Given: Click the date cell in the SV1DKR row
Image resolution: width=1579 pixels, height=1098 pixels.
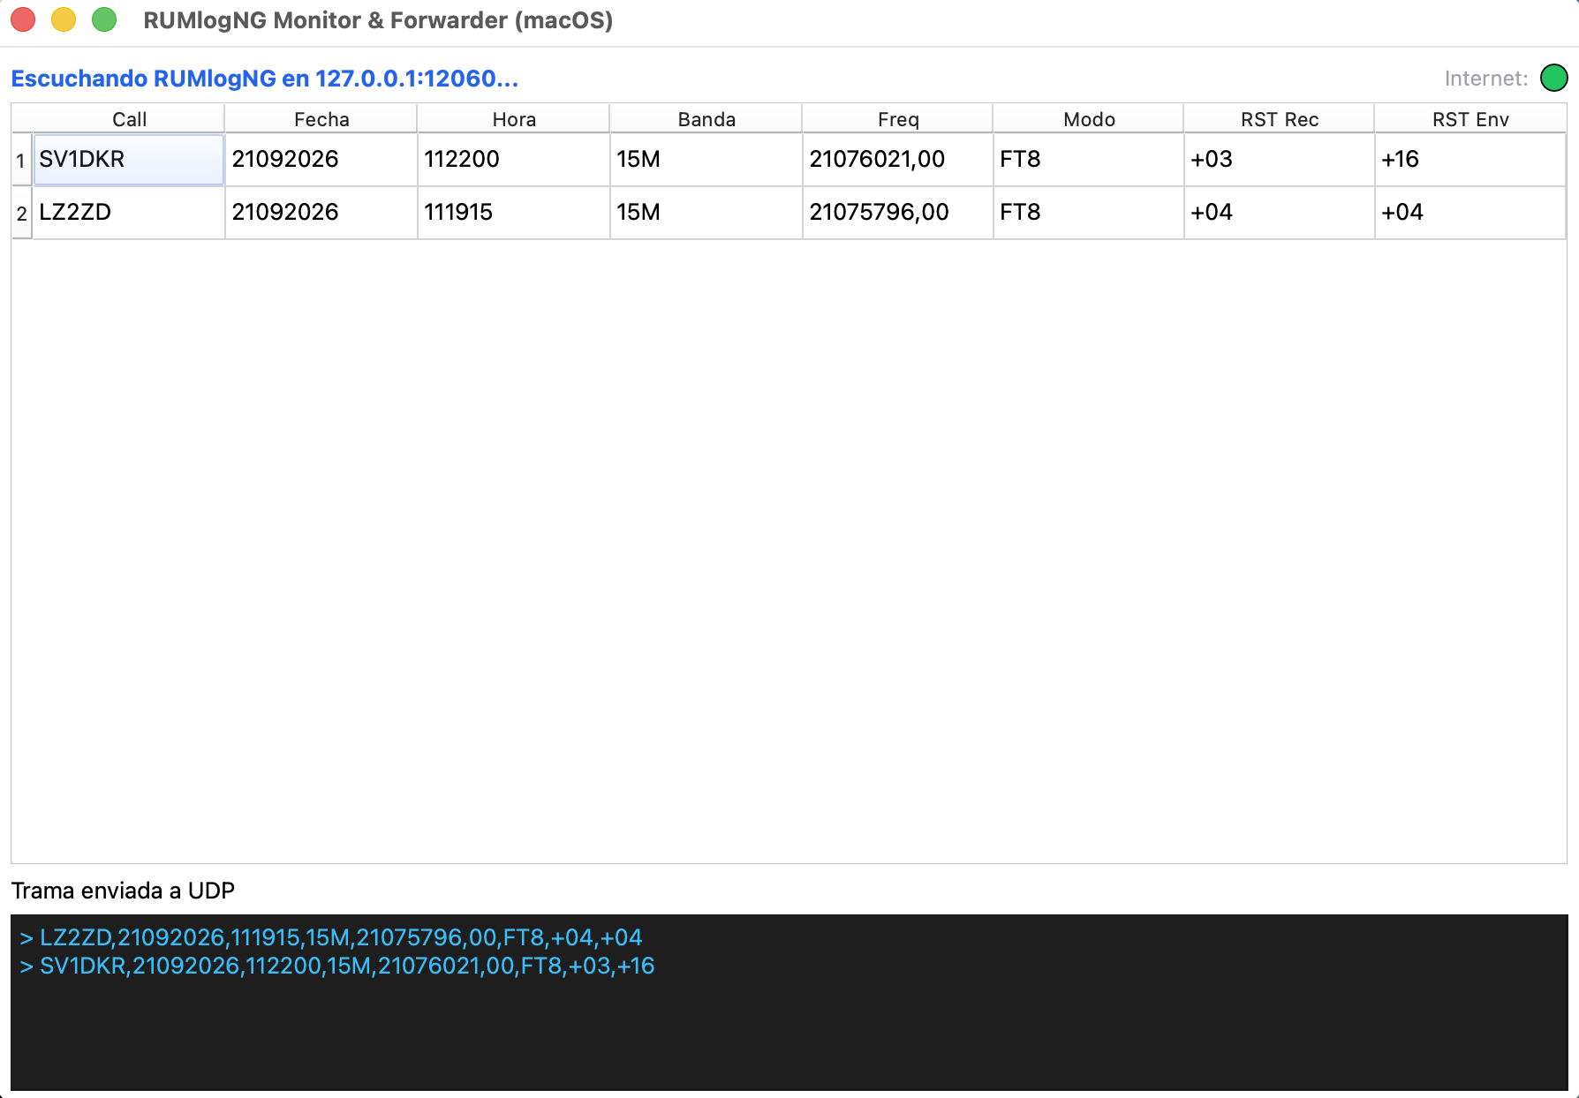Looking at the screenshot, I should point(321,160).
